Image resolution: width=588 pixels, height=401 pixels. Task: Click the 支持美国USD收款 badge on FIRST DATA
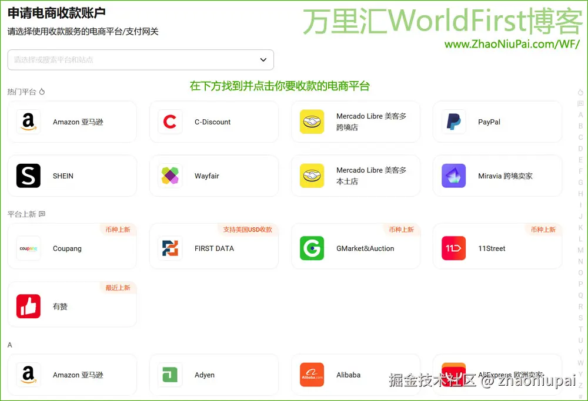pyautogui.click(x=248, y=230)
